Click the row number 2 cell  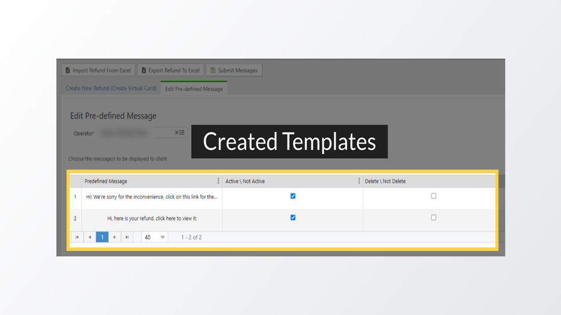[75, 218]
